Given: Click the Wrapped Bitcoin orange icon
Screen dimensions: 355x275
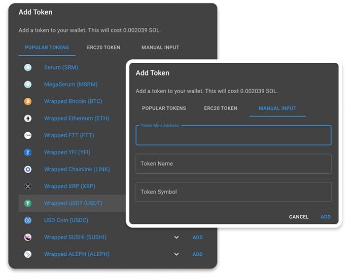Looking at the screenshot, I should point(28,101).
